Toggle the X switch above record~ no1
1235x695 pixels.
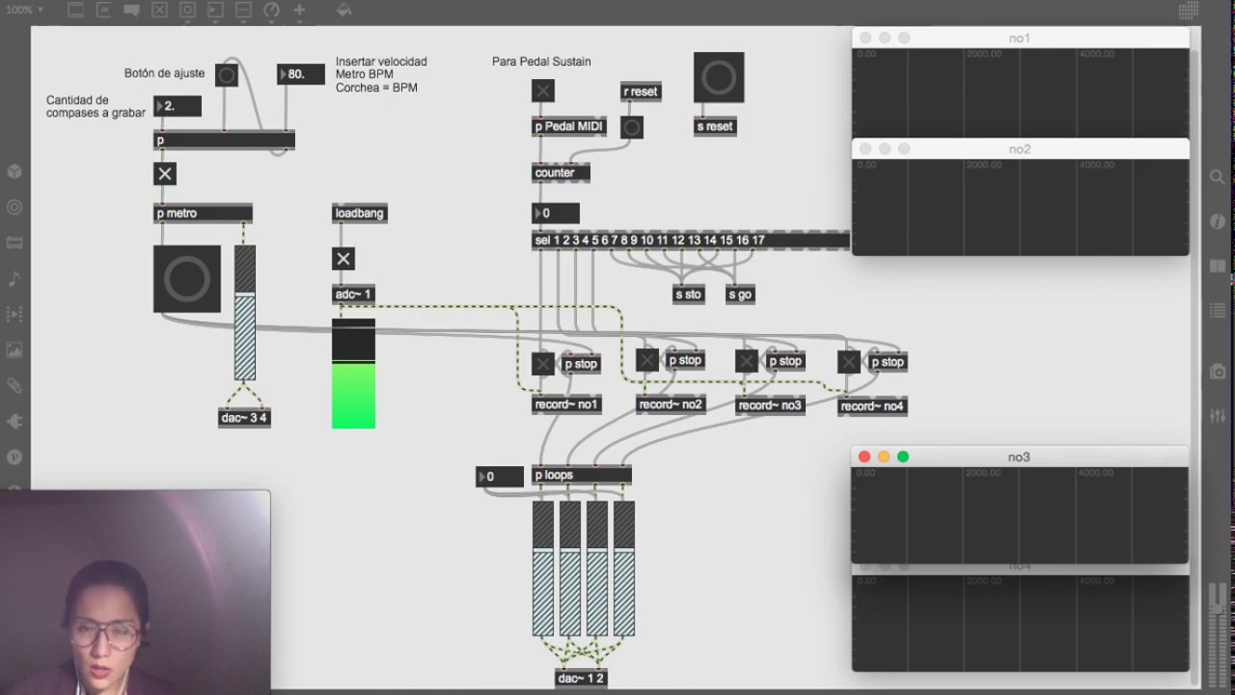[543, 363]
